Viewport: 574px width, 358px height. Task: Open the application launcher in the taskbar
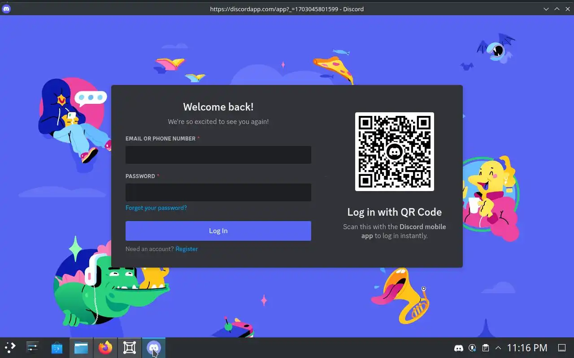(10, 348)
